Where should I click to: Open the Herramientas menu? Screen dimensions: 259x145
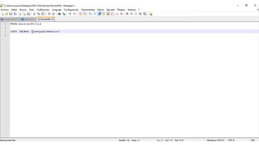(88, 10)
